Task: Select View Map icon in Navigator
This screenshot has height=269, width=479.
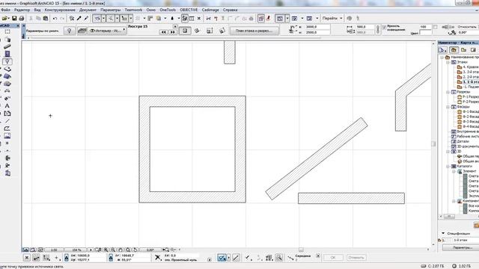Action: coord(463,50)
